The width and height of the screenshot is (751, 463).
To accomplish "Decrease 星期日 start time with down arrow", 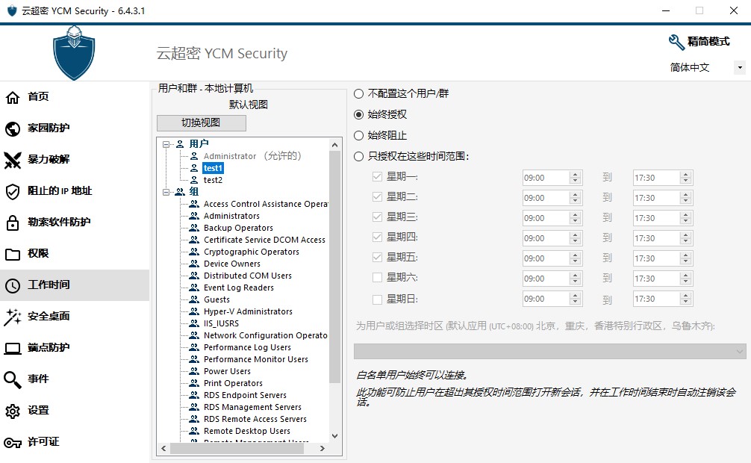I will pos(576,302).
